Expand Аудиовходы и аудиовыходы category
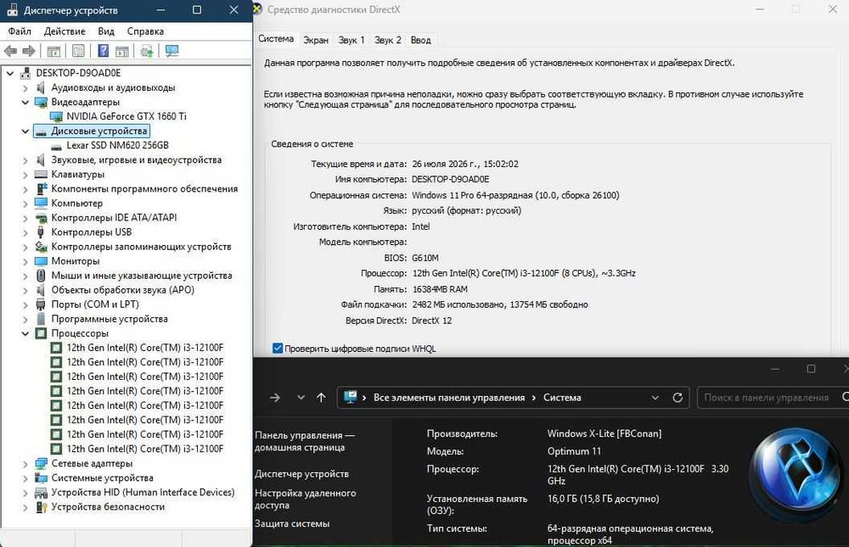 [25, 87]
